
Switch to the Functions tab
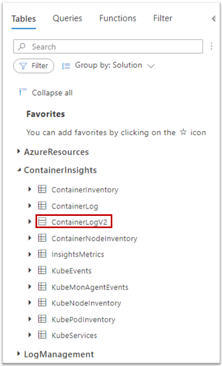(x=118, y=18)
